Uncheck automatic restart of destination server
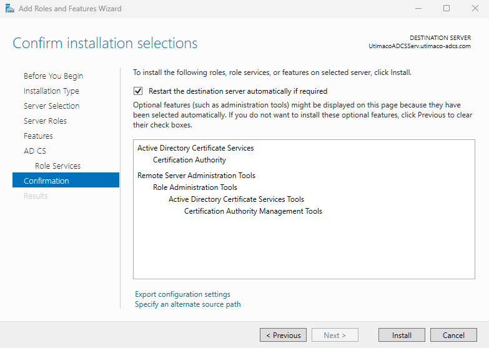 (139, 91)
